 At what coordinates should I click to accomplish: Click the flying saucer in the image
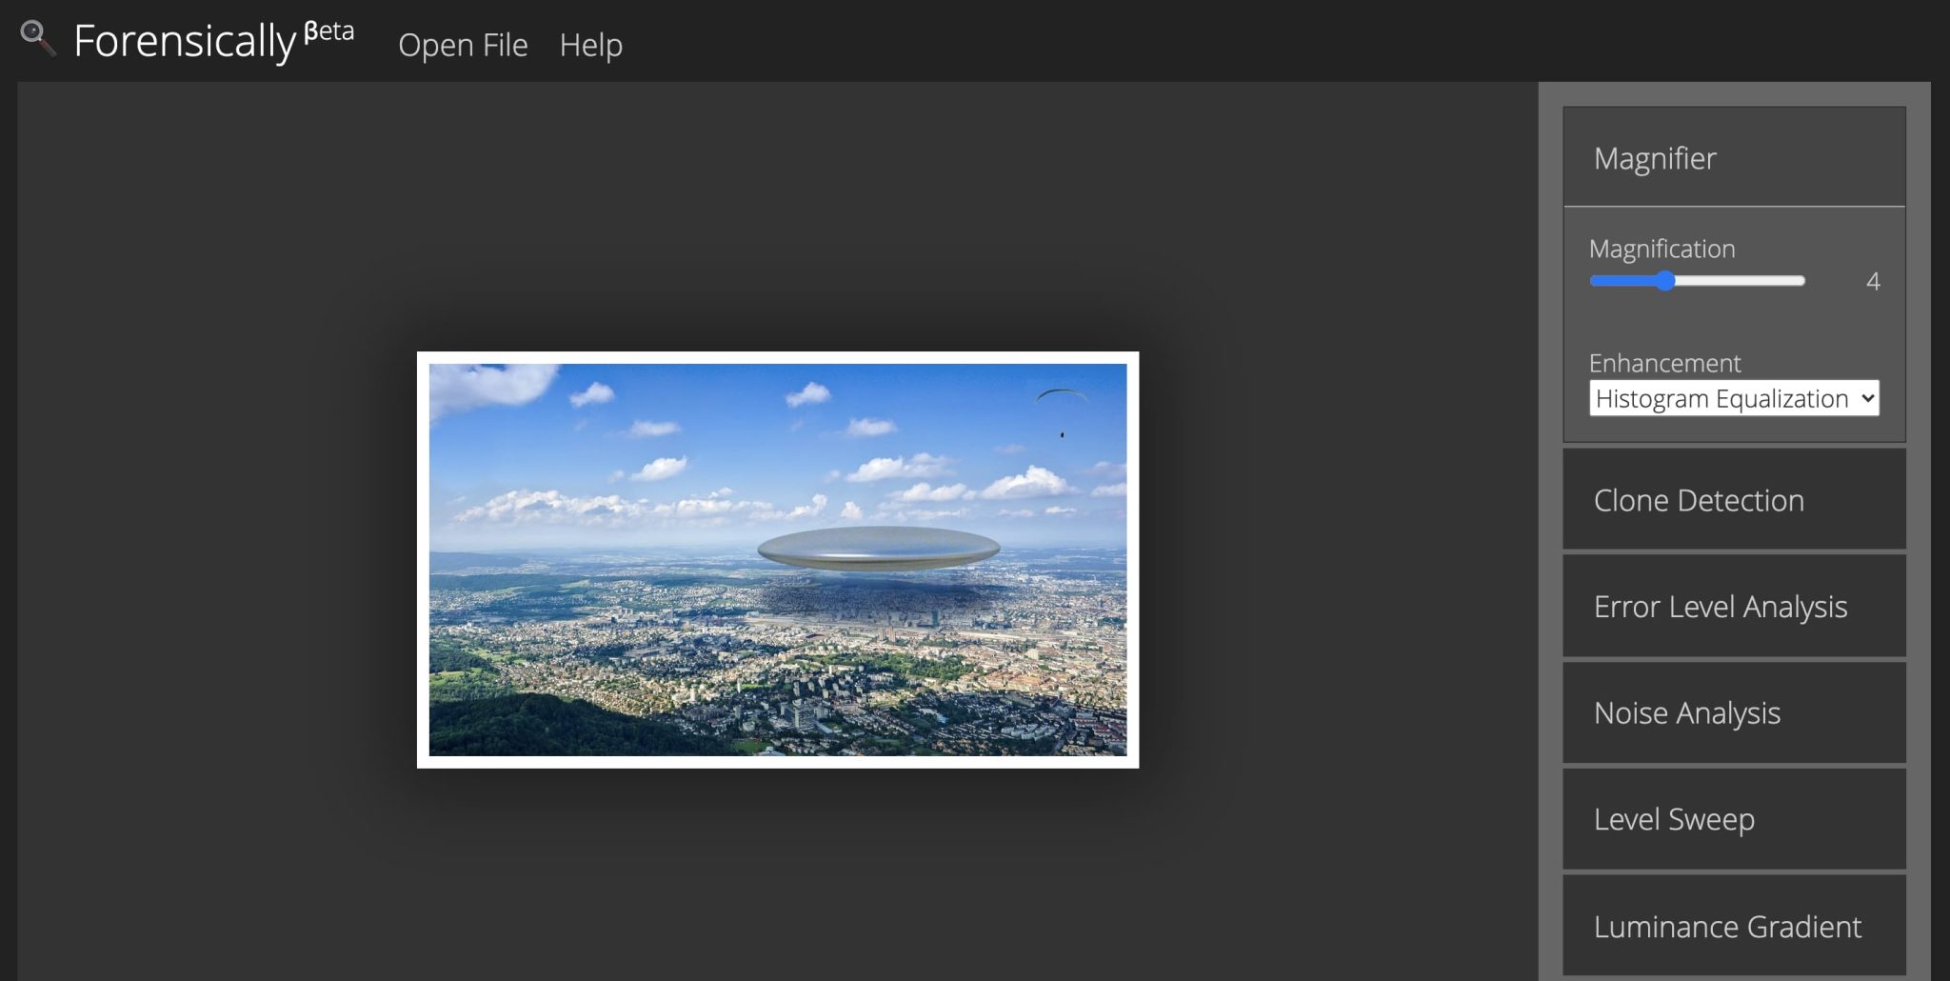tap(878, 549)
